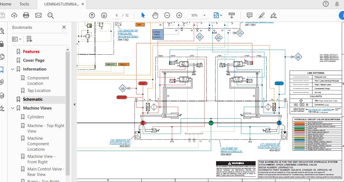Follow (52) VALVE GP - CONTROL link
Screen dimensions: 344x182
click(x=319, y=110)
